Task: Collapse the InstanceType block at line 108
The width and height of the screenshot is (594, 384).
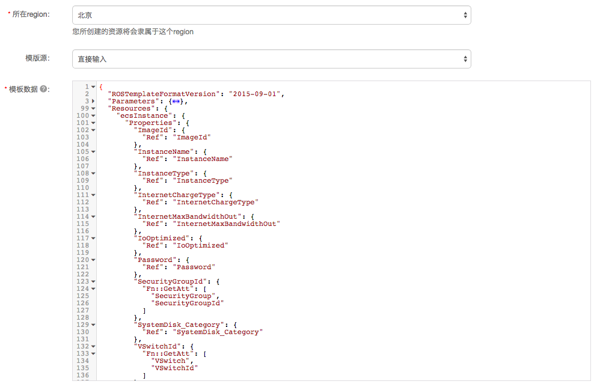Action: click(93, 173)
